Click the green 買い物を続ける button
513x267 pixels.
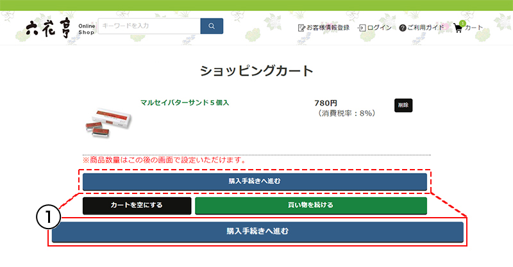(311, 206)
